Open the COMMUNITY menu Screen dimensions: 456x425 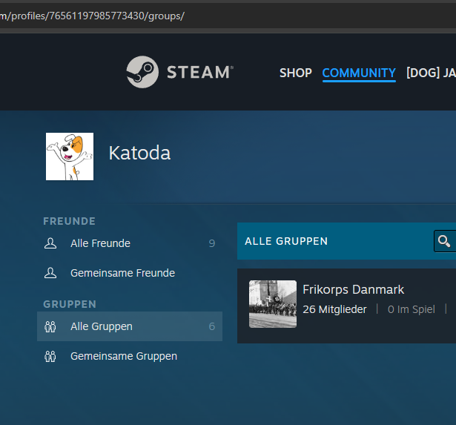pyautogui.click(x=359, y=73)
